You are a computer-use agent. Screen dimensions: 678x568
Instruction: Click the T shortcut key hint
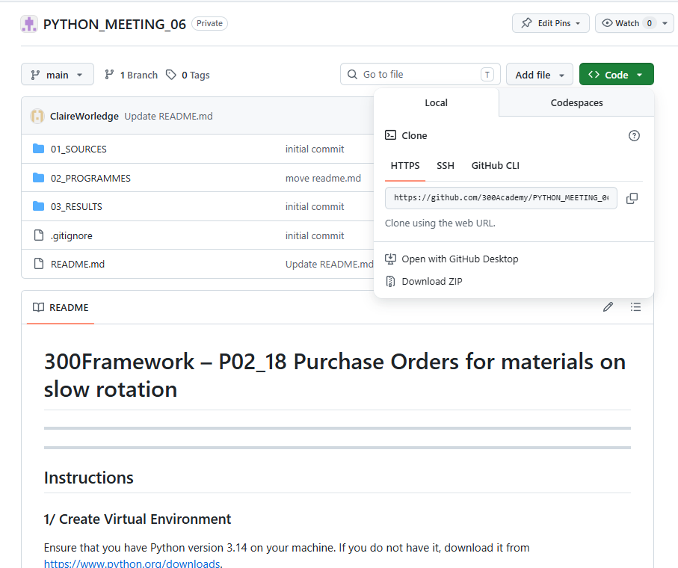tap(487, 74)
